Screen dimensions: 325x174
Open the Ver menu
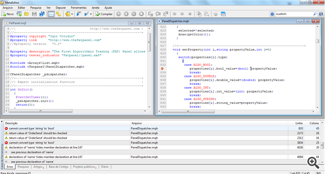pyautogui.click(x=49, y=8)
